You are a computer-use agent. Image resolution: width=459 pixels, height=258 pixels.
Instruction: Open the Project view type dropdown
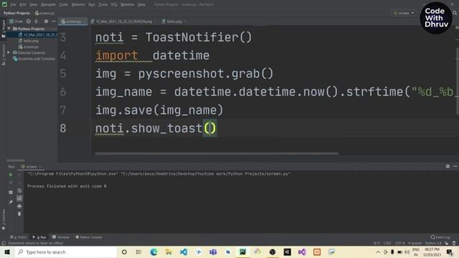pyautogui.click(x=16, y=21)
